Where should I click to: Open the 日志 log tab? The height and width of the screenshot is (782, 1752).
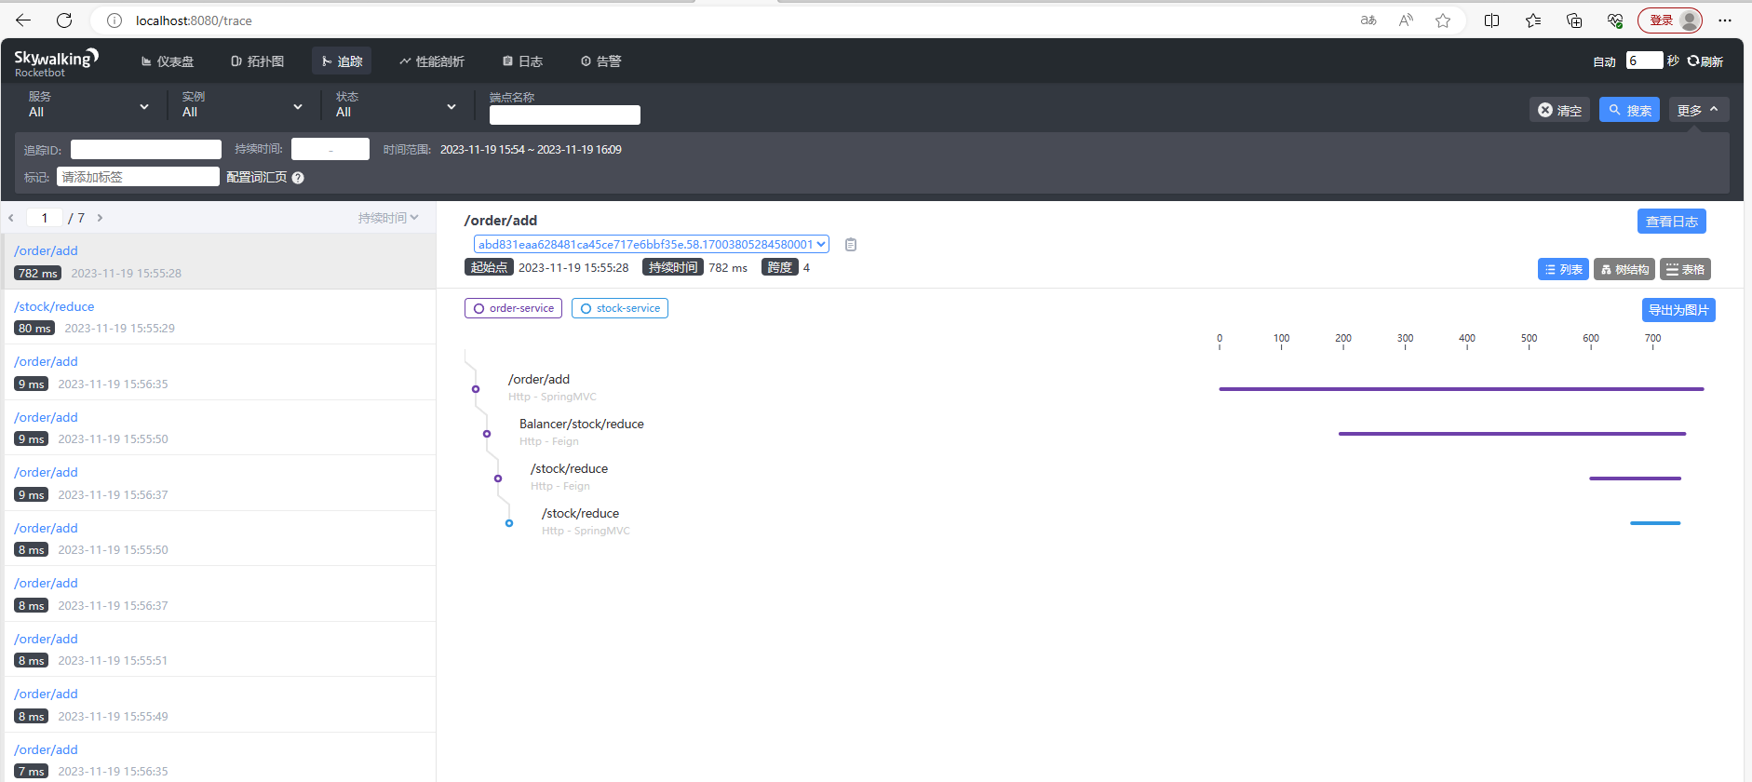[522, 61]
